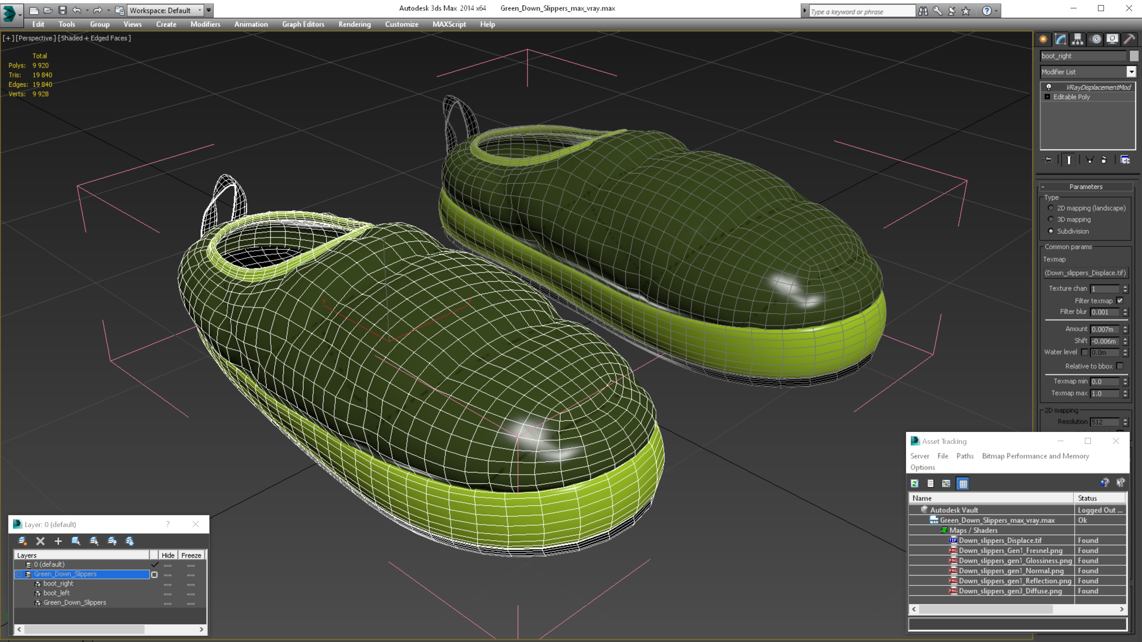The height and width of the screenshot is (642, 1142).
Task: Toggle current-layer box for Green_Down_Slippers layer
Action: [x=154, y=575]
